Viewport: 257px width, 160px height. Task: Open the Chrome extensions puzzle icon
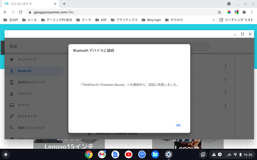coord(244,12)
